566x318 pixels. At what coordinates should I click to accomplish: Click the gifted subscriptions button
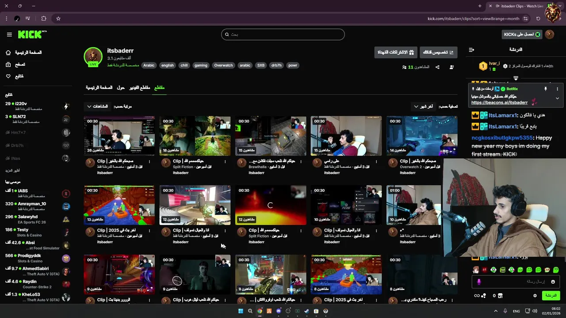[x=395, y=52]
